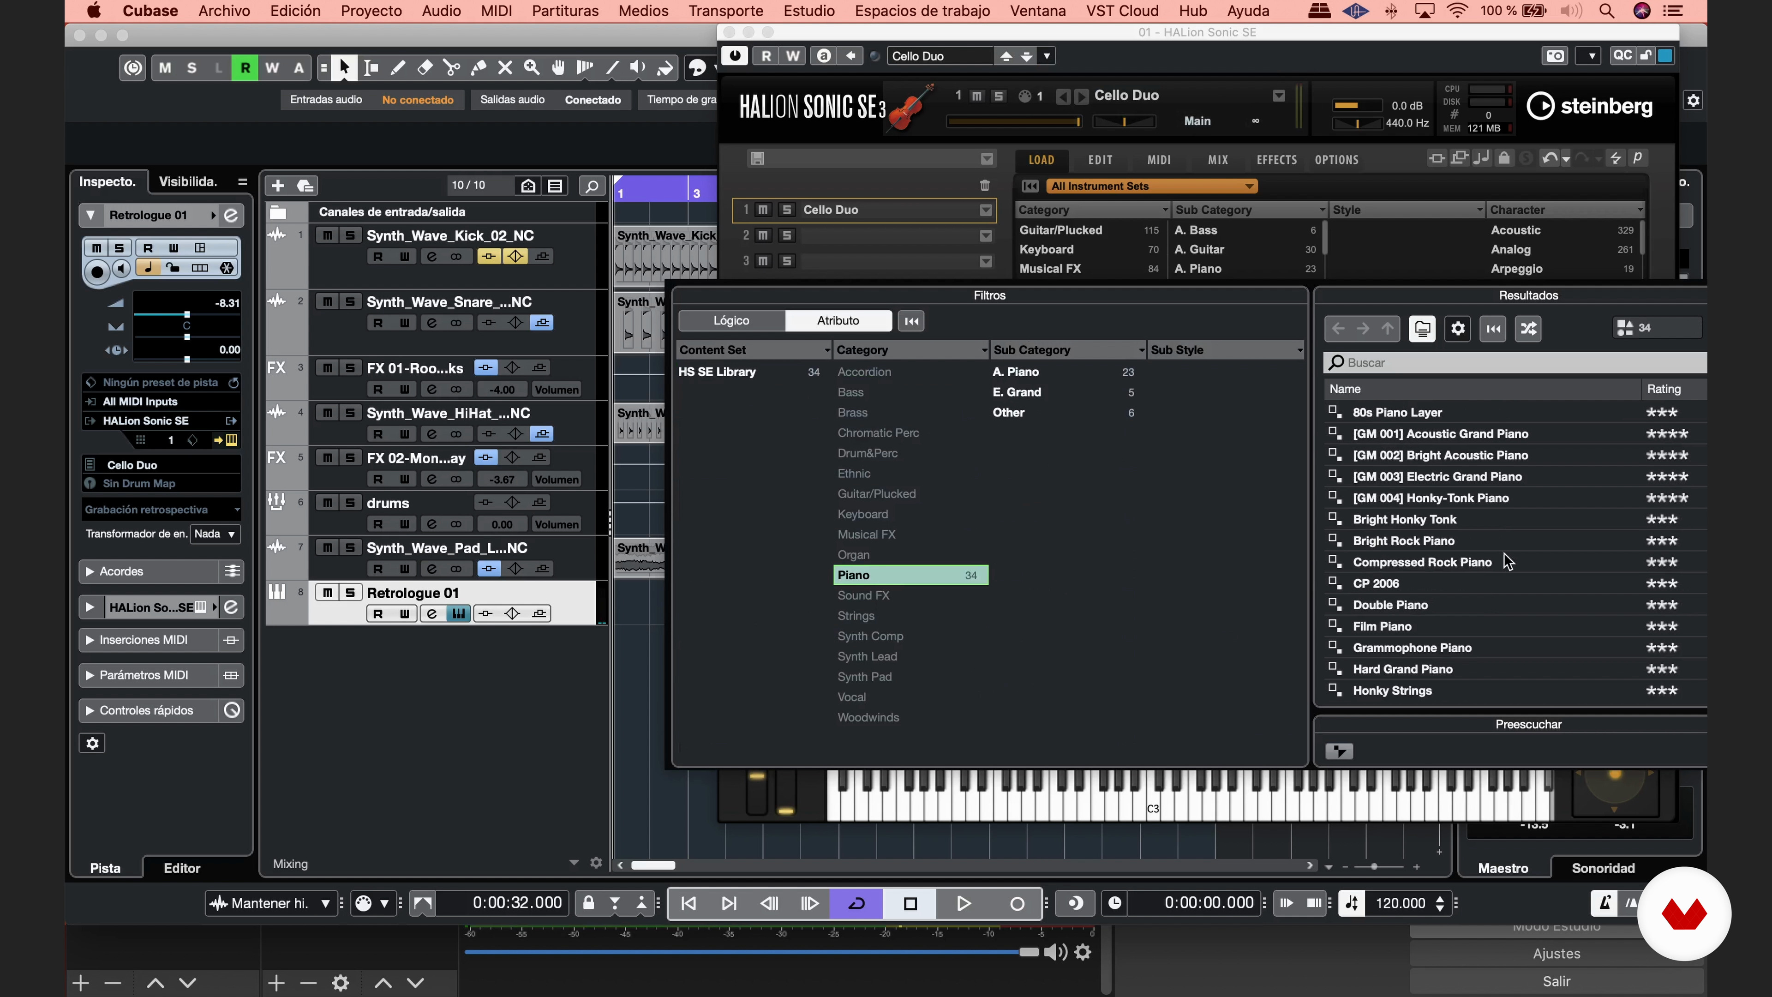Click the Record button in transport
Viewport: 1772px width, 997px height.
pyautogui.click(x=1017, y=903)
